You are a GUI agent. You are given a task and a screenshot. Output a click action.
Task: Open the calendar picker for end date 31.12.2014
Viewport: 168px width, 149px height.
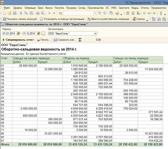39,33
